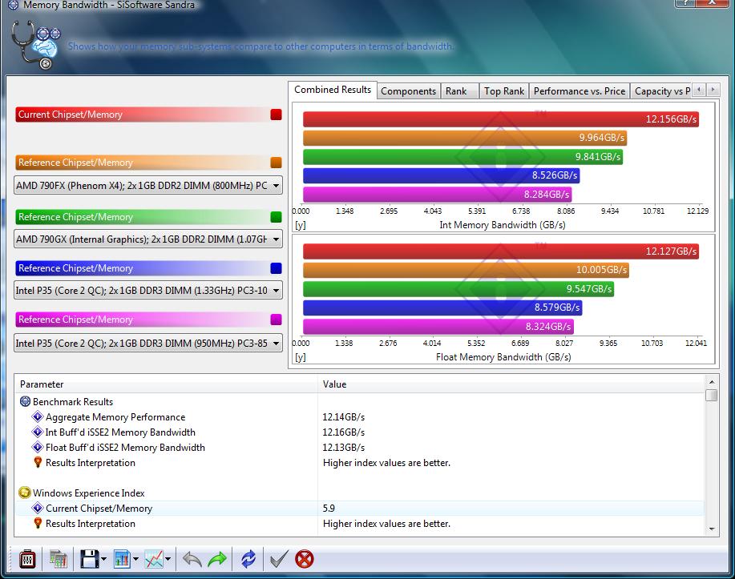This screenshot has width=735, height=579.
Task: Click the results list scrollbar thumb
Action: 712,395
